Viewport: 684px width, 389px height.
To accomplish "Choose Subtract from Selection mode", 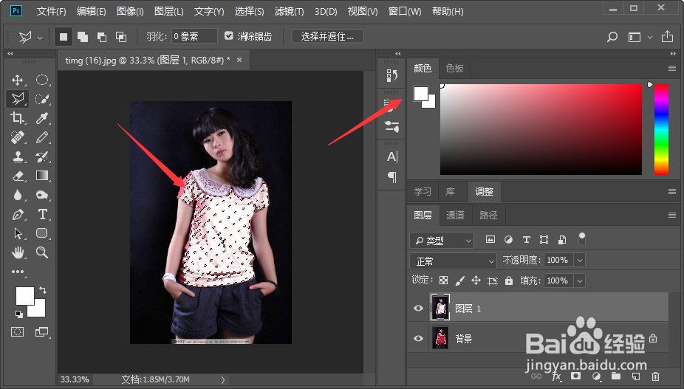I will (x=102, y=37).
